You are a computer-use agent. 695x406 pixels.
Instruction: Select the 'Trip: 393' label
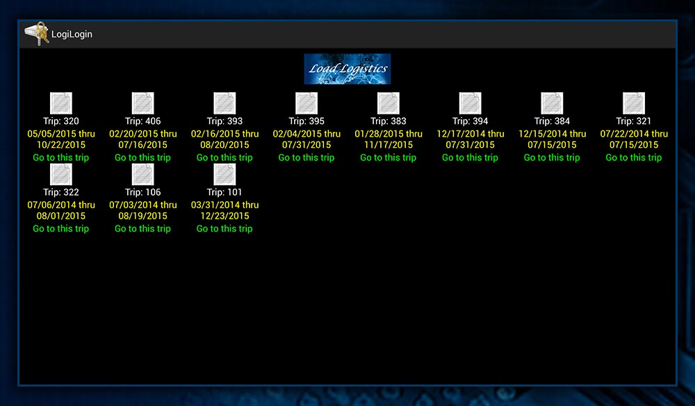(224, 121)
